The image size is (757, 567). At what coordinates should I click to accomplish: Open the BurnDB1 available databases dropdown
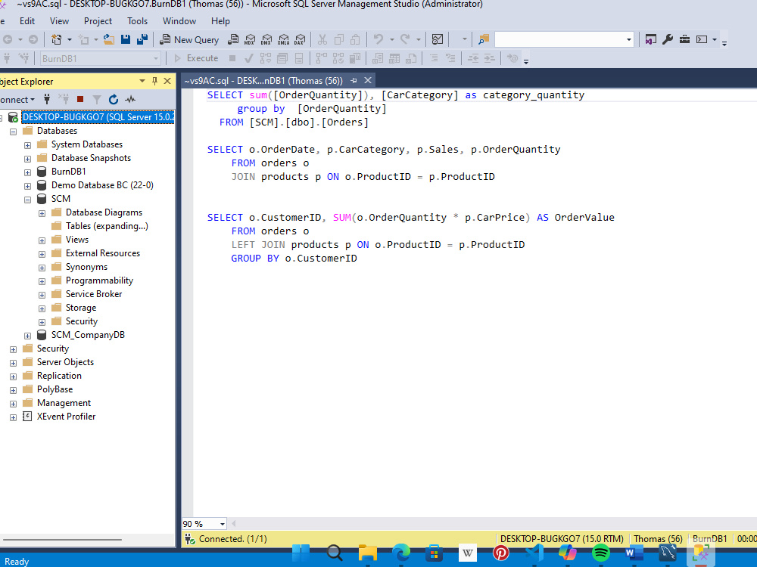click(155, 59)
